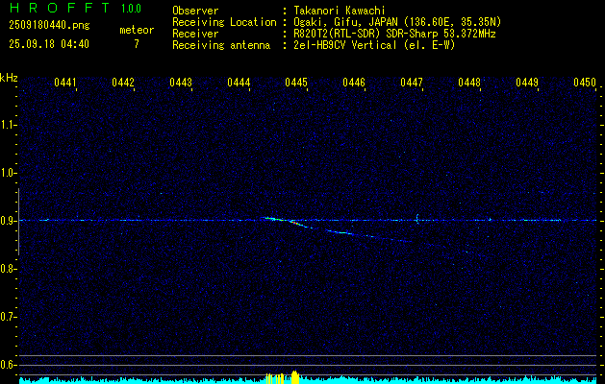The image size is (605, 384).
Task: Click the HROFFT title text
Action: click(x=58, y=9)
